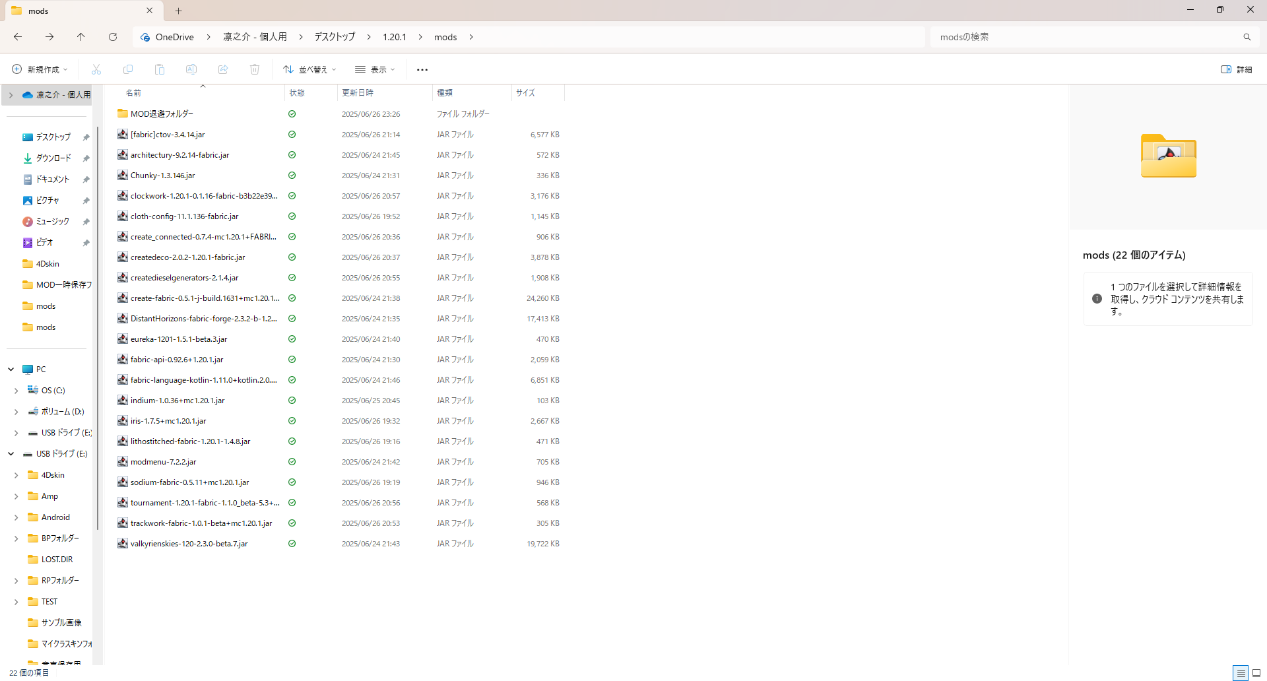
Task: Click the OneDrive cloud icon in address bar
Action: click(145, 37)
